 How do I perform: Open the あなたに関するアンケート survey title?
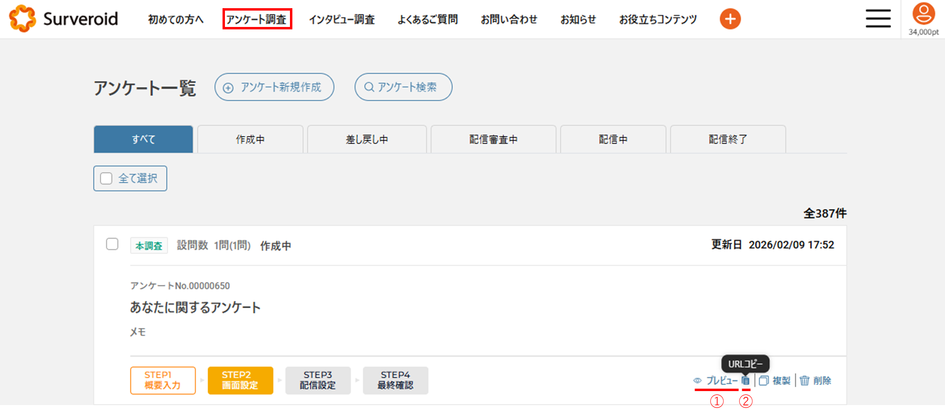coord(195,307)
